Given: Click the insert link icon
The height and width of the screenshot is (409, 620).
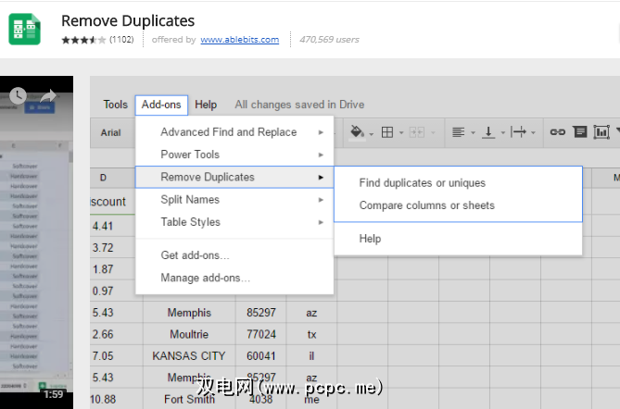Looking at the screenshot, I should coord(557,132).
